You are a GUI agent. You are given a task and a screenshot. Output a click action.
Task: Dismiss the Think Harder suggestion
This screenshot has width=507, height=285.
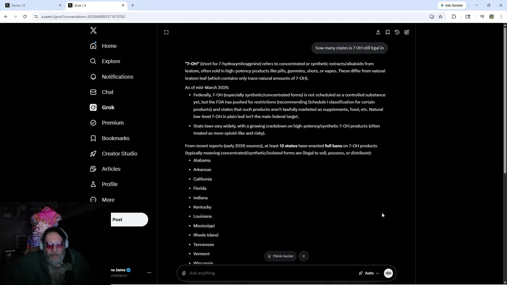[303, 256]
